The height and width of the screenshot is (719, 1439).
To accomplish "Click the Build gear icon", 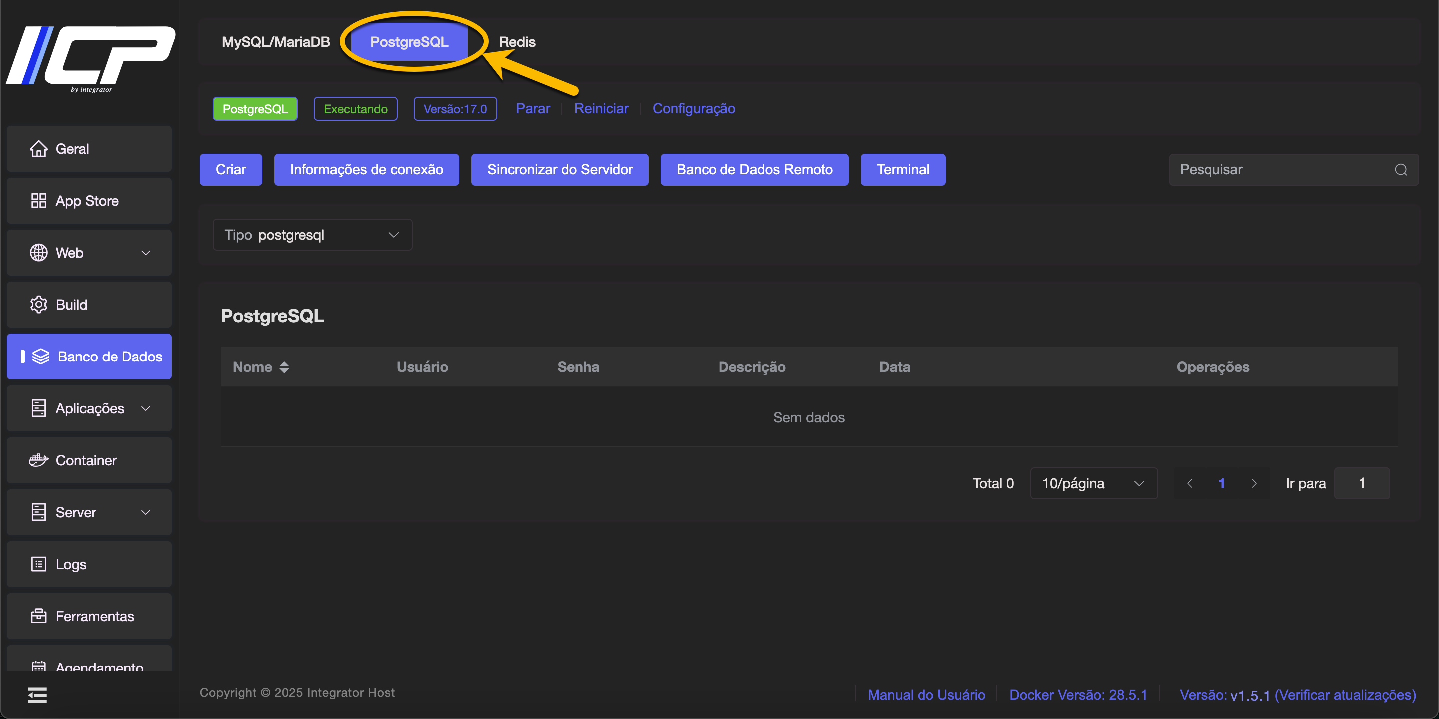I will [38, 304].
